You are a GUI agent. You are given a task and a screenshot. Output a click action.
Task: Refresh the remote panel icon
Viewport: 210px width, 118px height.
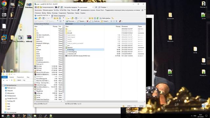pyautogui.click(x=97, y=18)
